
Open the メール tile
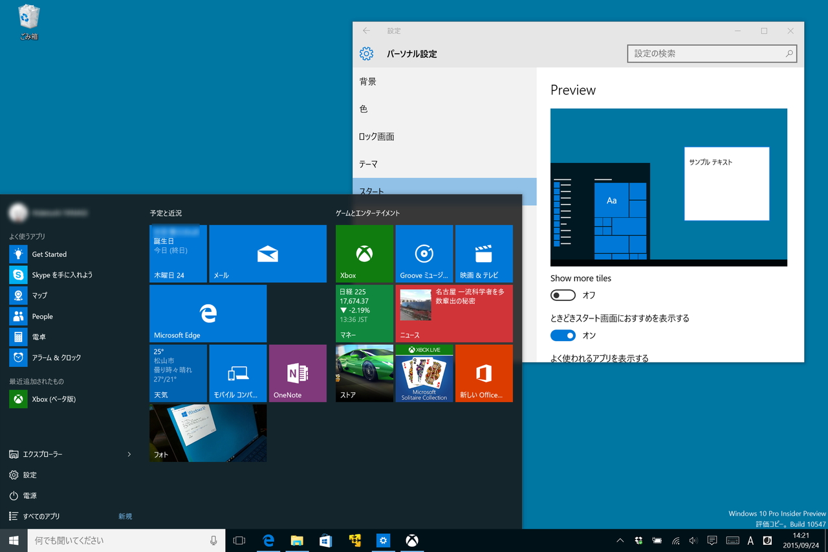click(268, 254)
